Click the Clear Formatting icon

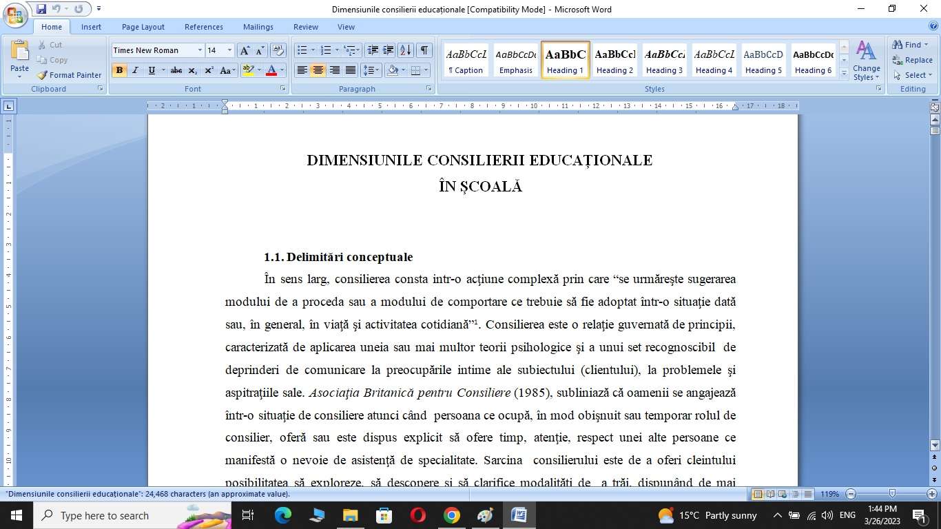click(x=278, y=50)
